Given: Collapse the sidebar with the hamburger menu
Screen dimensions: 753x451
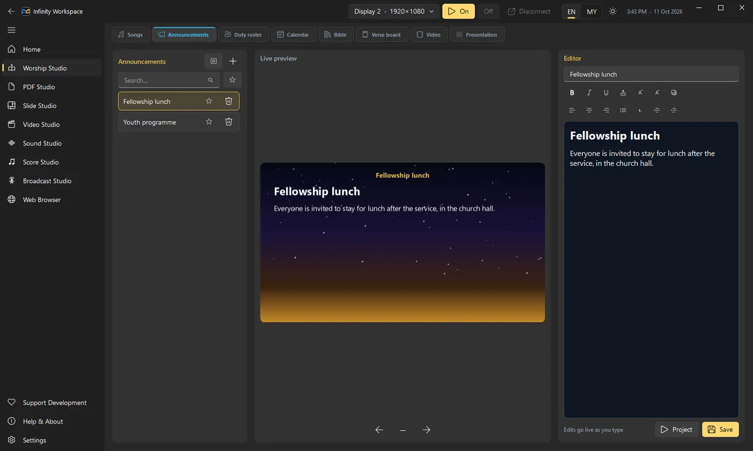Looking at the screenshot, I should pyautogui.click(x=12, y=30).
